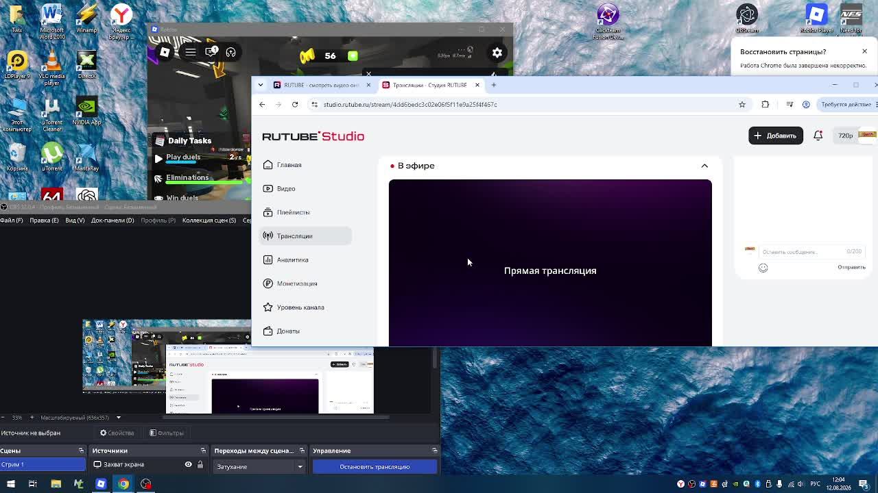The width and height of the screenshot is (878, 493).
Task: Open File Explorer from taskbar
Action: coord(56,484)
